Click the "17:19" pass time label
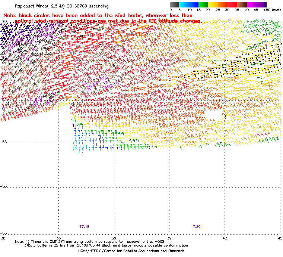Image resolution: width=283 pixels, height=257 pixels. click(84, 227)
